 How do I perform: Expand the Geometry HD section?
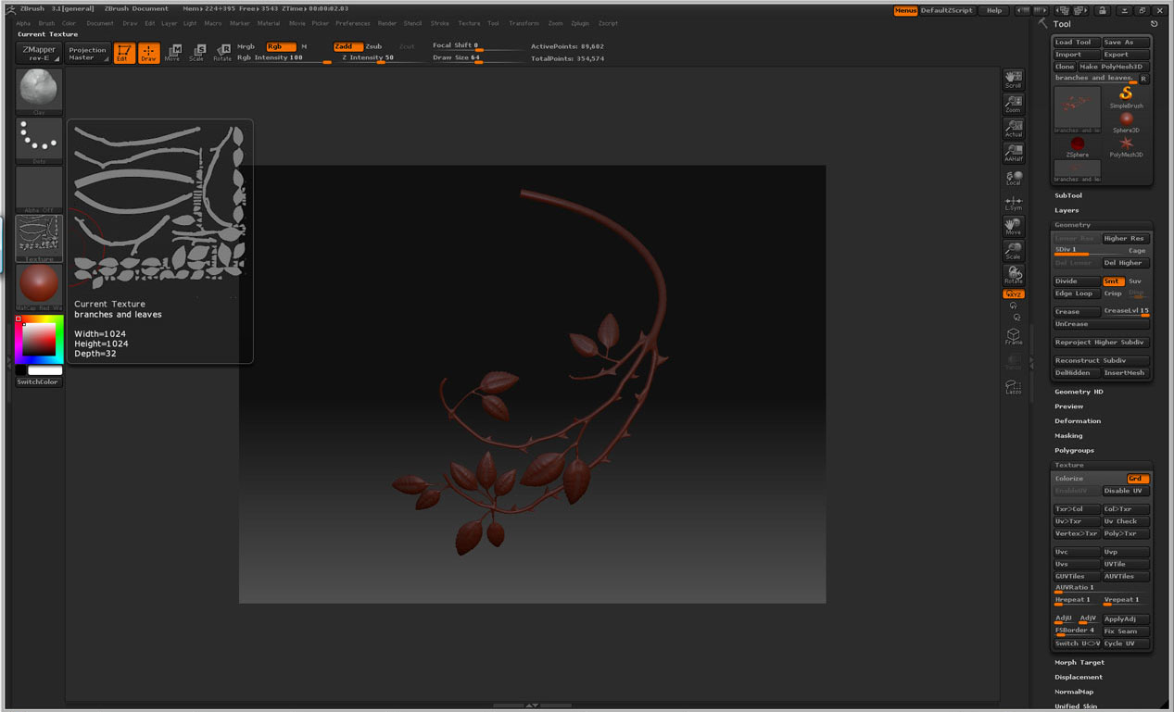(1079, 392)
